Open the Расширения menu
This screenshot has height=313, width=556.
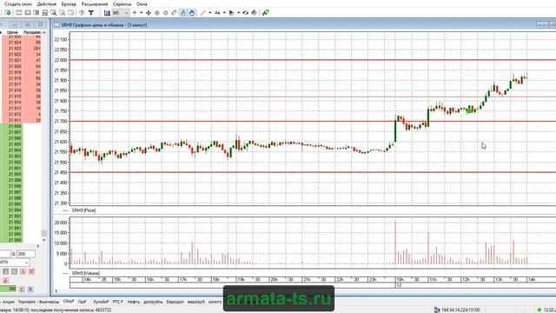click(x=95, y=3)
